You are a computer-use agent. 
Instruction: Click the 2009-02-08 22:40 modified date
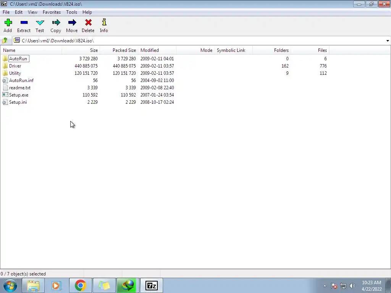point(157,87)
